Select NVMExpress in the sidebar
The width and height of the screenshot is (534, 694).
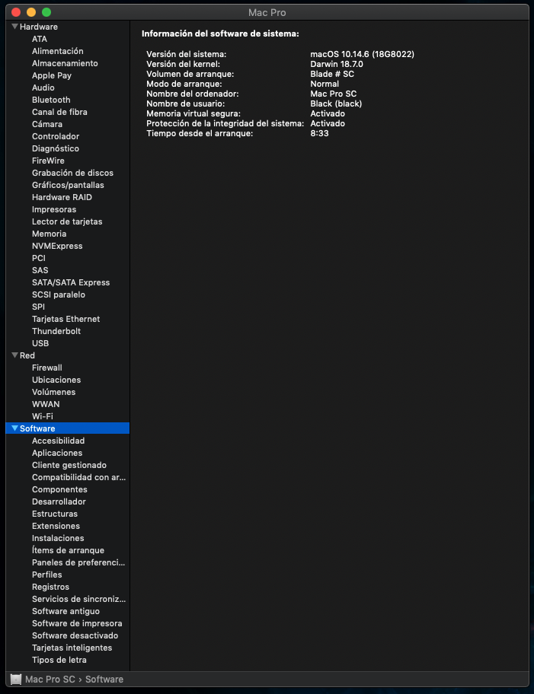[x=57, y=246]
